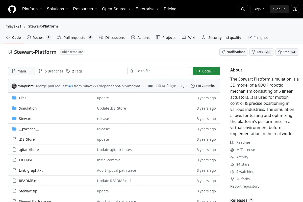The height and width of the screenshot is (202, 303).
Task: Click the file icon beside README.md
Action: [14, 181]
